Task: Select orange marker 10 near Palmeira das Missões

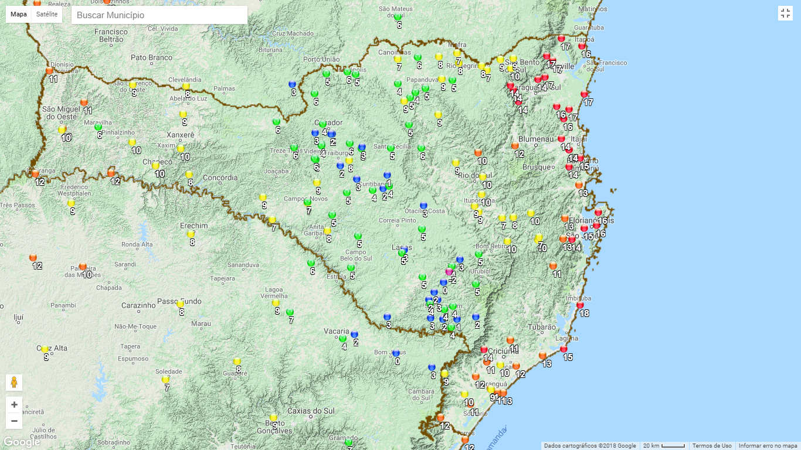Action: [83, 266]
